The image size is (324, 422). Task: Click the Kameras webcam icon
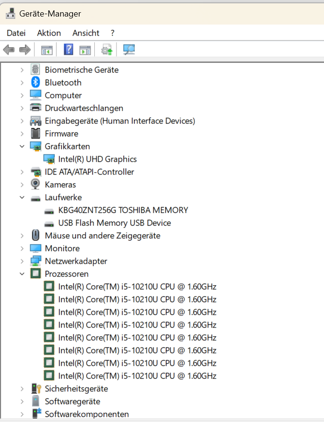pyautogui.click(x=35, y=184)
